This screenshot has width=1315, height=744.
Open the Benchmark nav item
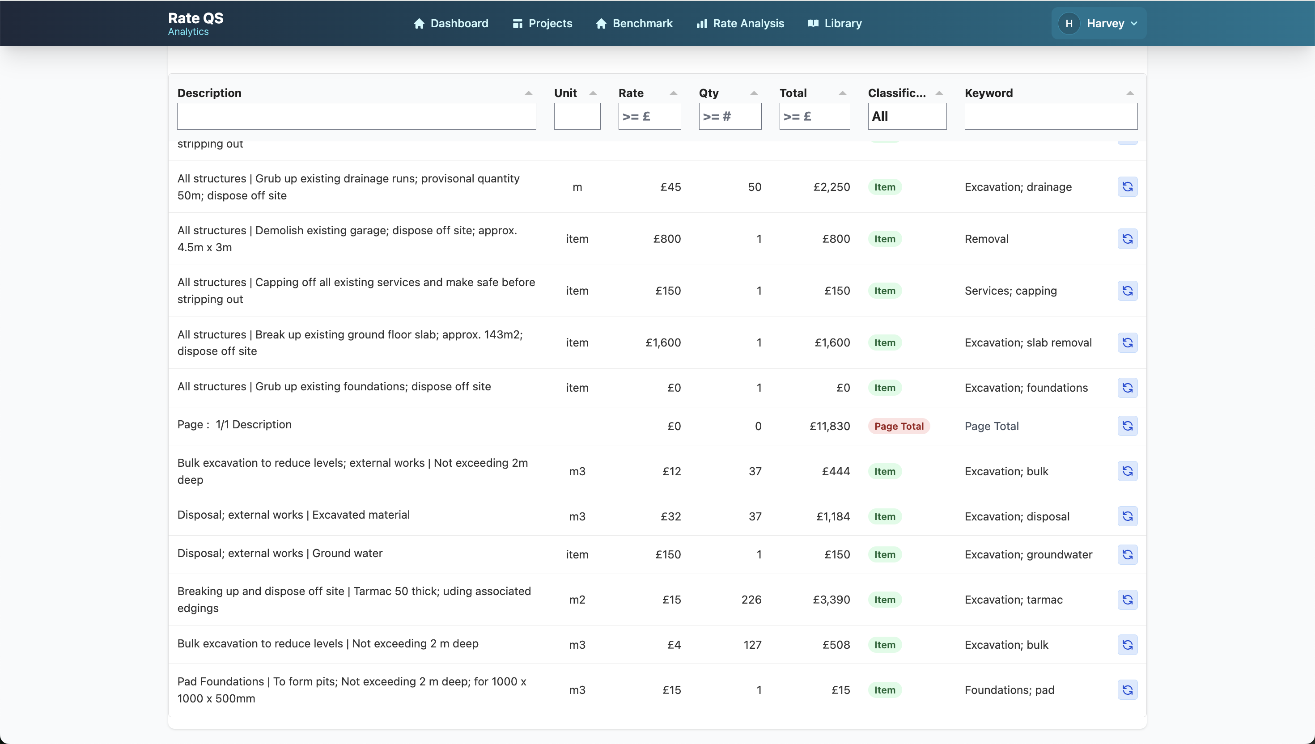[634, 24]
